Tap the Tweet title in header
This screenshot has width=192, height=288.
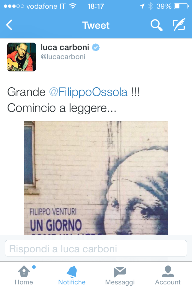pyautogui.click(x=96, y=25)
